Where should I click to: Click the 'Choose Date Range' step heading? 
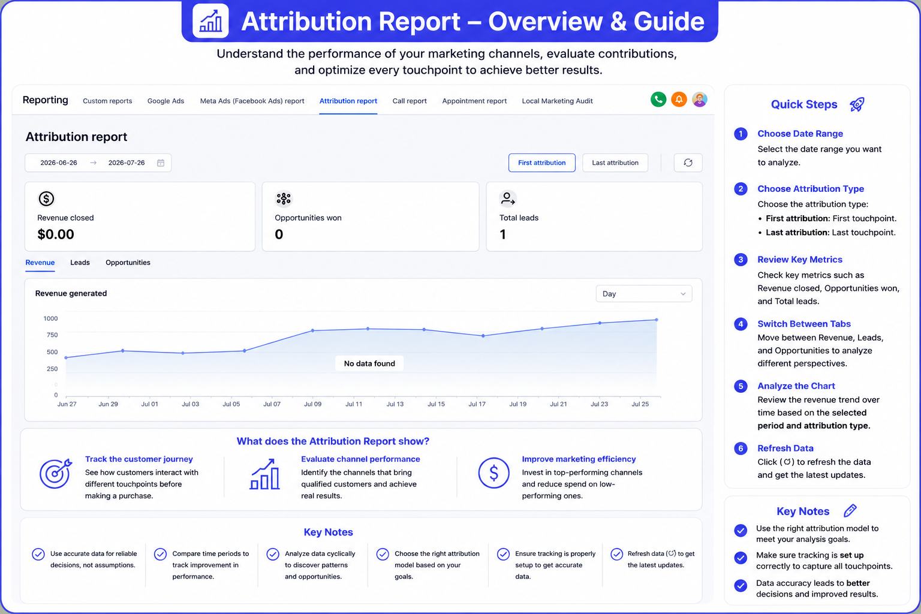point(800,134)
